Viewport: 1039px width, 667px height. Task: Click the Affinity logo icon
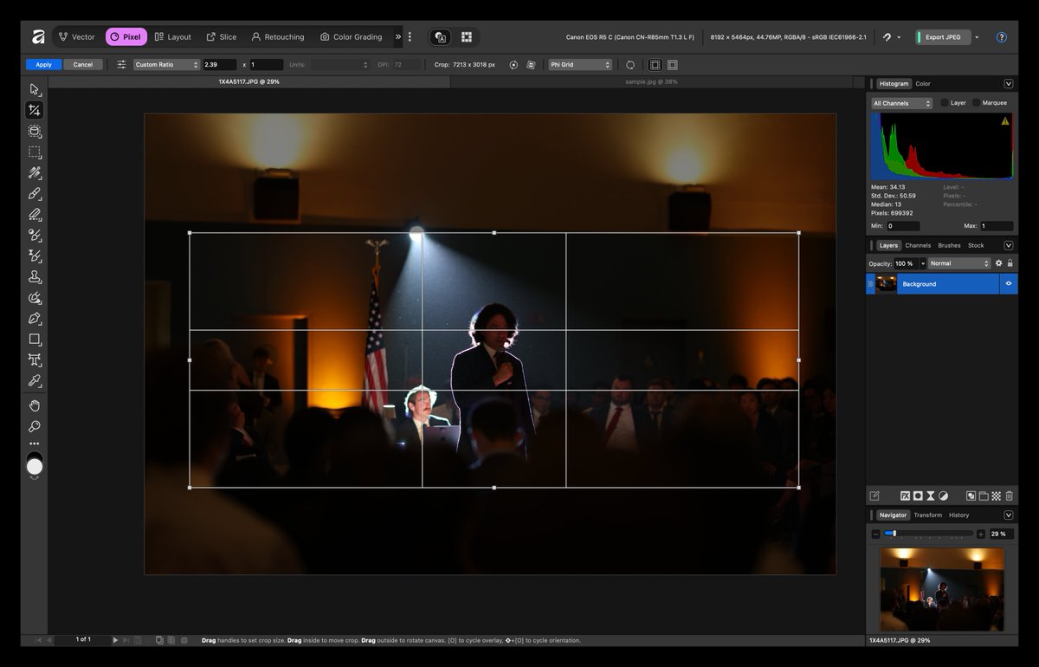pyautogui.click(x=38, y=36)
